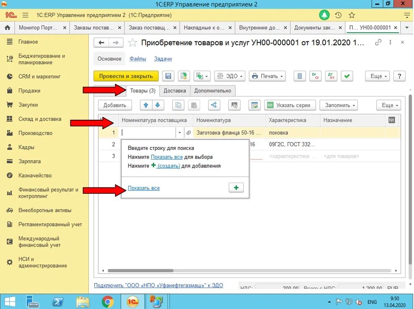Image resolution: width=414 pixels, height=309 pixels.
Task: Scan barcode search icon
Action: [234, 105]
